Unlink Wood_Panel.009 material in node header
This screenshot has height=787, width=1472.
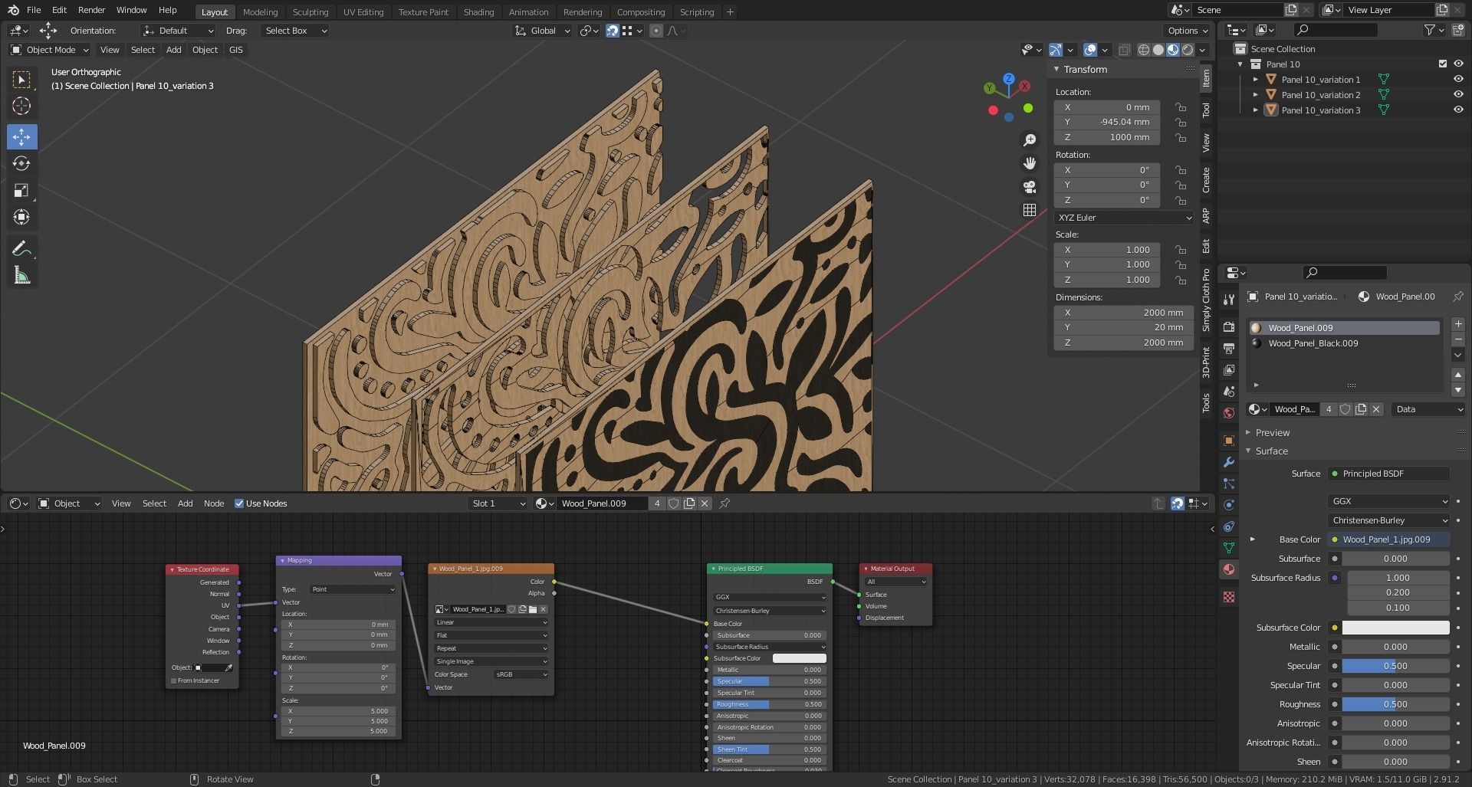click(x=705, y=503)
